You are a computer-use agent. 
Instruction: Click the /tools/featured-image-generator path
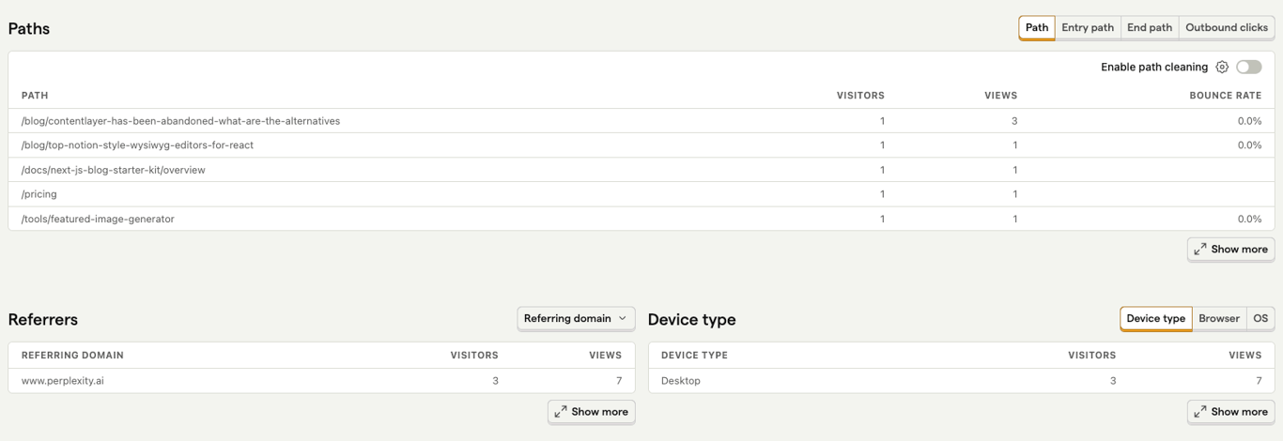(98, 219)
